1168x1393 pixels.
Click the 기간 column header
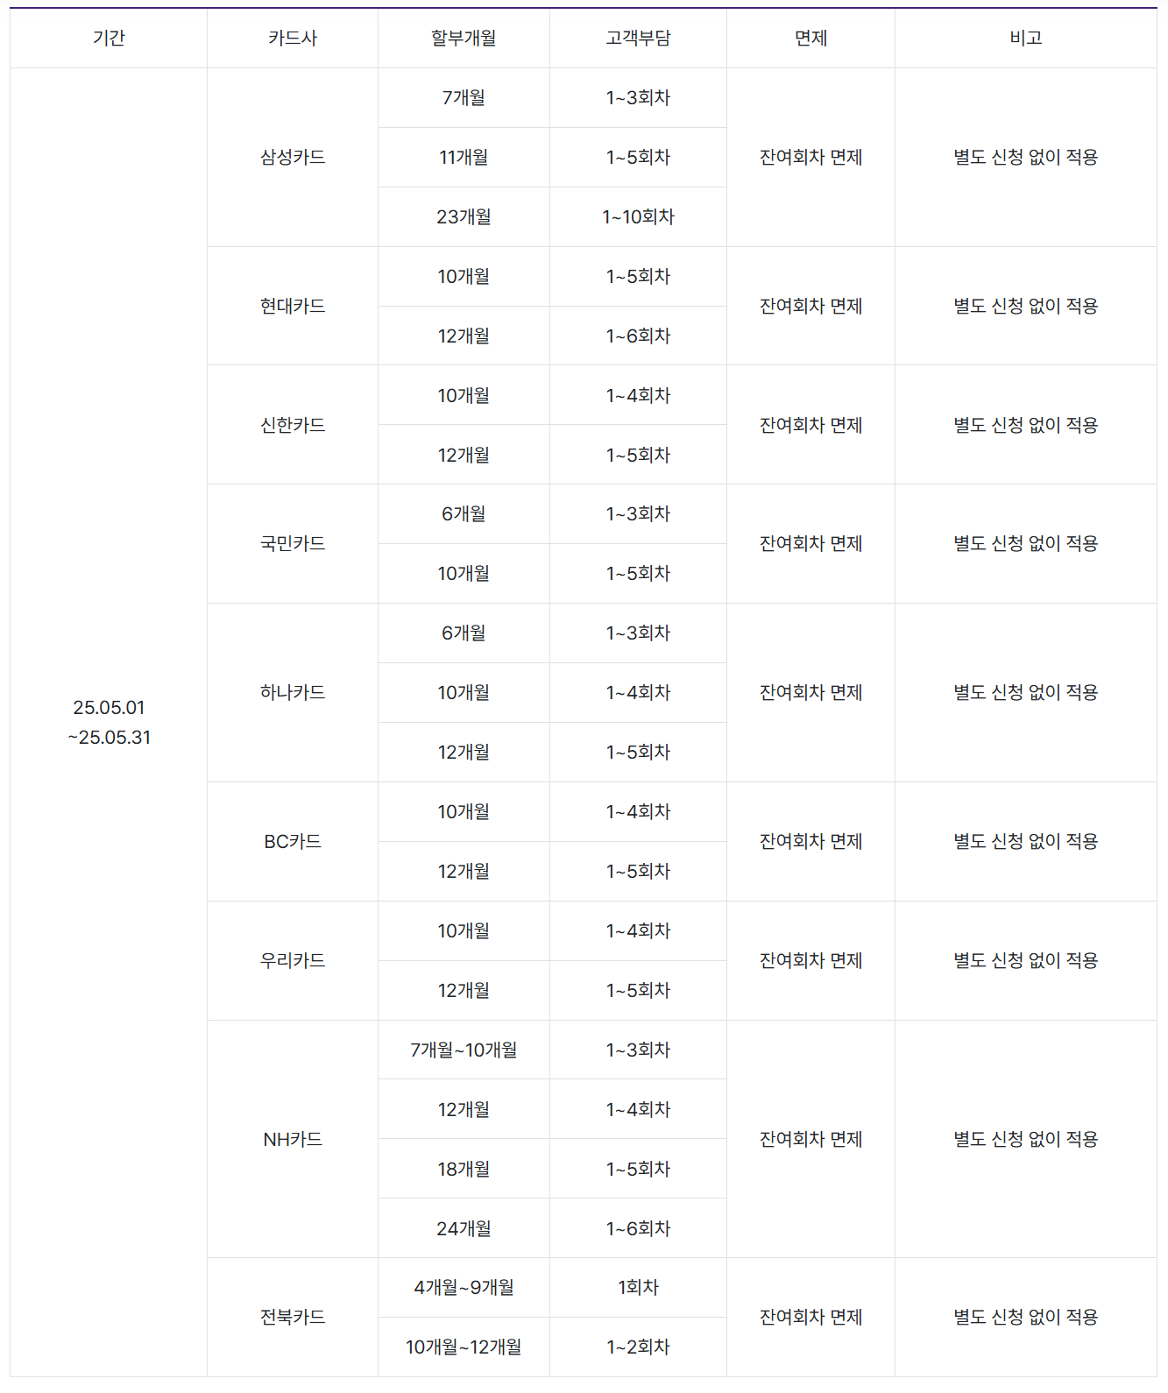pyautogui.click(x=109, y=38)
